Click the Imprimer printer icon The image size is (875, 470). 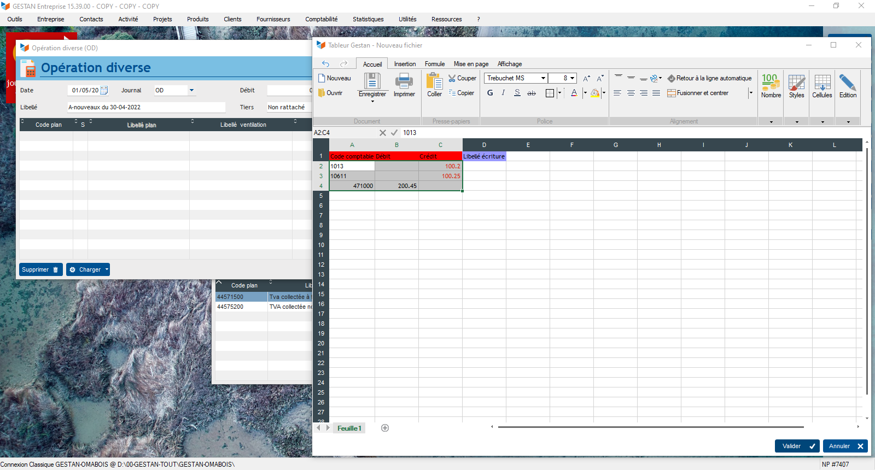(x=404, y=81)
